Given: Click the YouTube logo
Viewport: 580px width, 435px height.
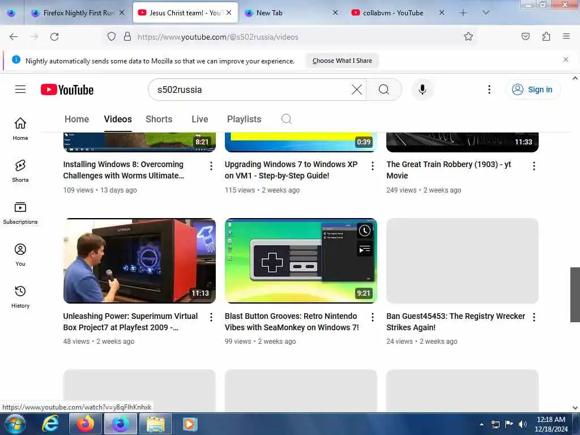Looking at the screenshot, I should pos(67,89).
